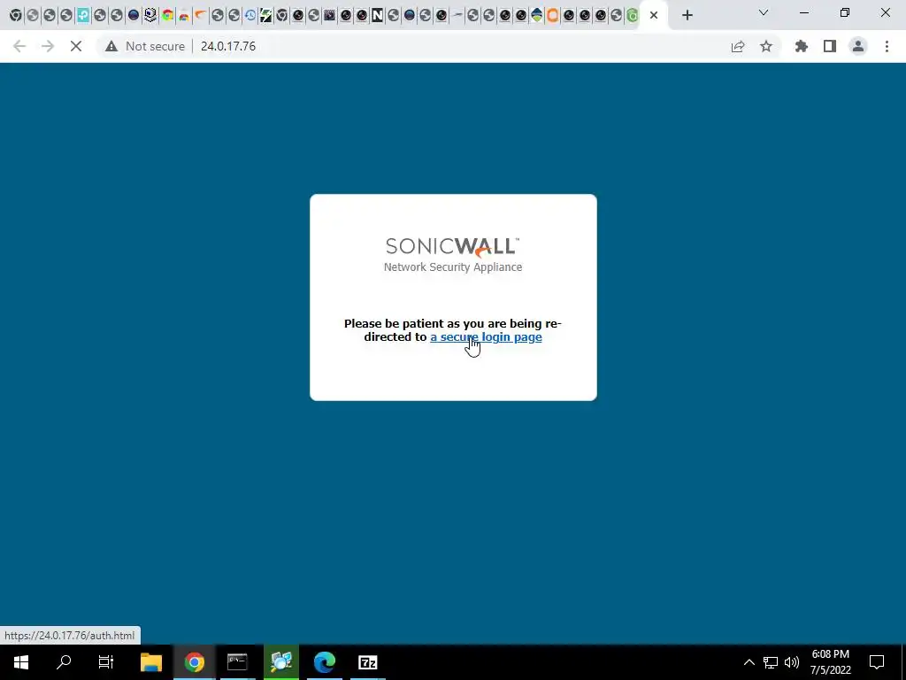Open the Not secure site info
Screen dimensions: 906x680
click(144, 46)
